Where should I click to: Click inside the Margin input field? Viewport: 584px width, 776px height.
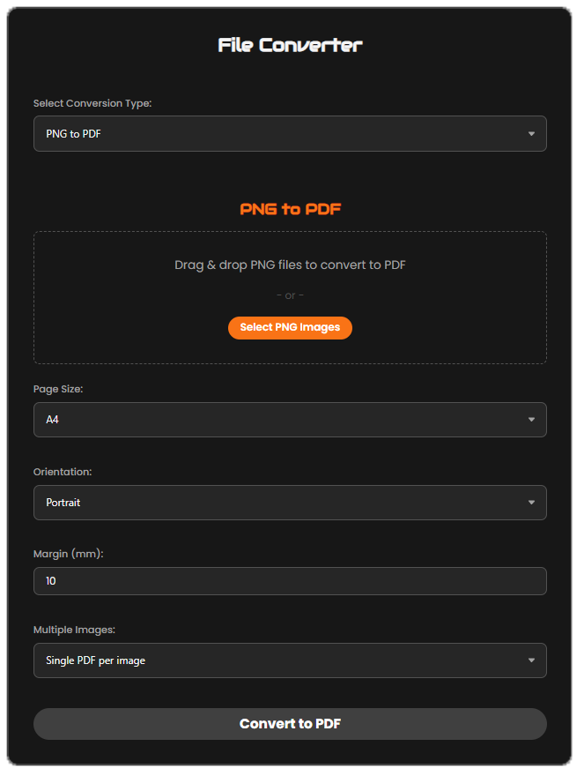coord(290,581)
